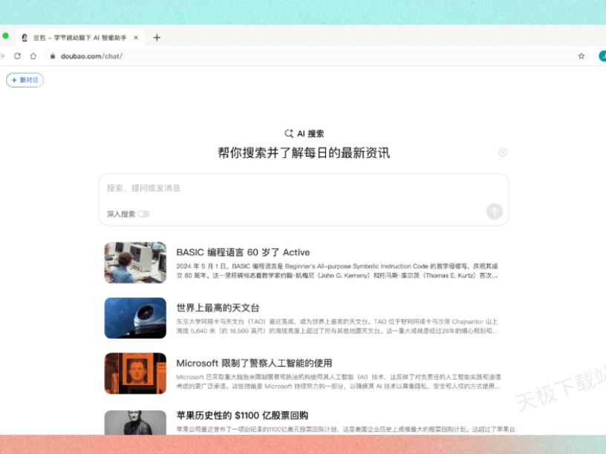Read the BASIC article summary text

pyautogui.click(x=337, y=271)
